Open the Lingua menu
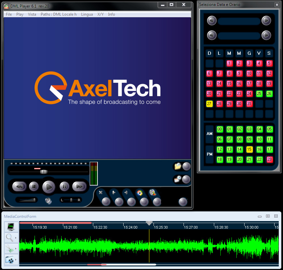 (x=87, y=14)
